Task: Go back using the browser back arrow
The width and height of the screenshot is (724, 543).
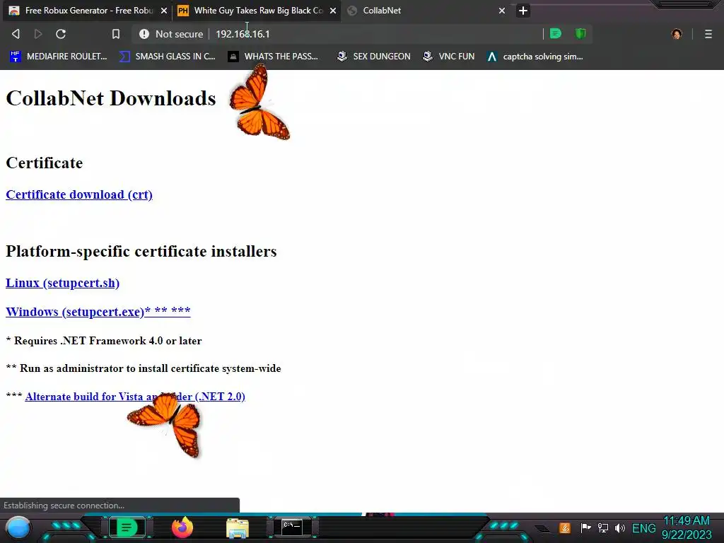Action: 16,34
